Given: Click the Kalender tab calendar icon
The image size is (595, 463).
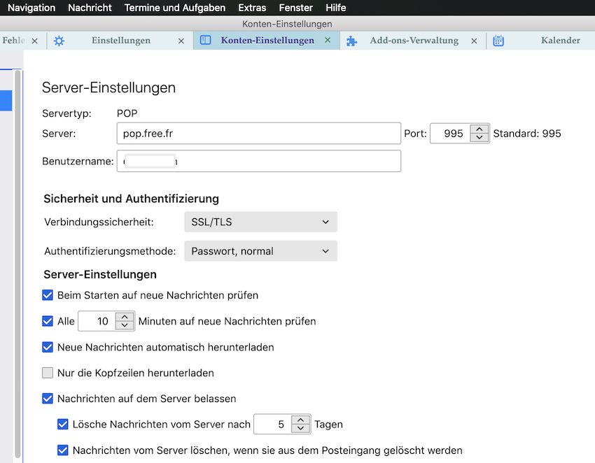Looking at the screenshot, I should coord(498,41).
